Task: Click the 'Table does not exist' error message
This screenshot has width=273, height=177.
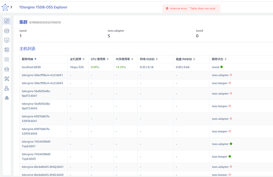Action: [x=193, y=8]
